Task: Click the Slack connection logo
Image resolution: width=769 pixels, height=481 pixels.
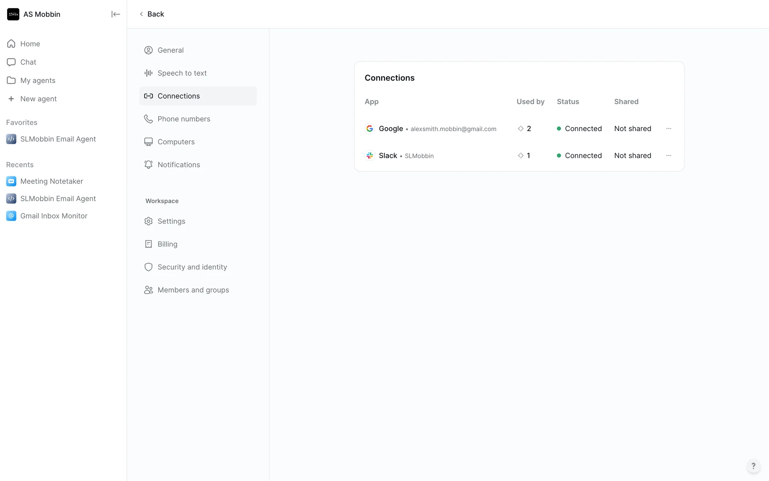Action: click(370, 156)
